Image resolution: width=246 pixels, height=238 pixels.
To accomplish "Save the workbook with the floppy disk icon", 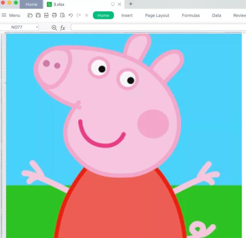I will click(x=38, y=15).
